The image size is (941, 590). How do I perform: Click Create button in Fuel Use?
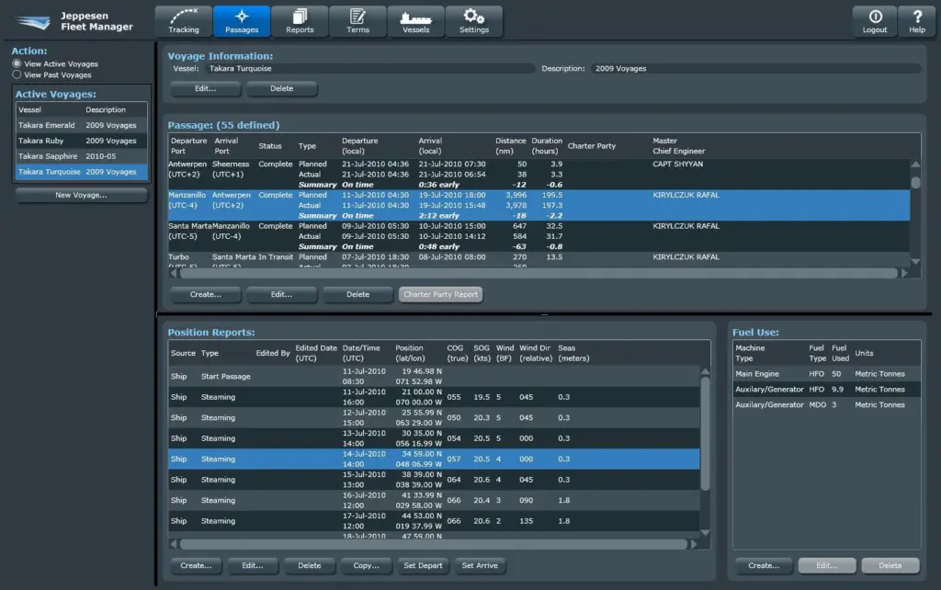coord(764,565)
